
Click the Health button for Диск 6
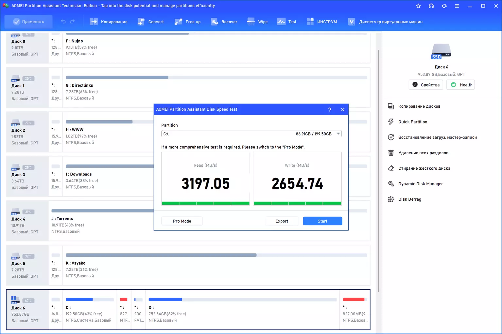460,85
